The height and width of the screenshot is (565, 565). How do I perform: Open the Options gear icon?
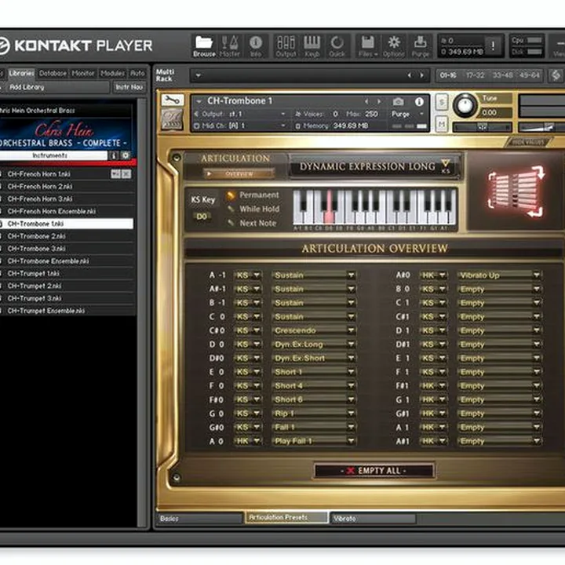[393, 46]
